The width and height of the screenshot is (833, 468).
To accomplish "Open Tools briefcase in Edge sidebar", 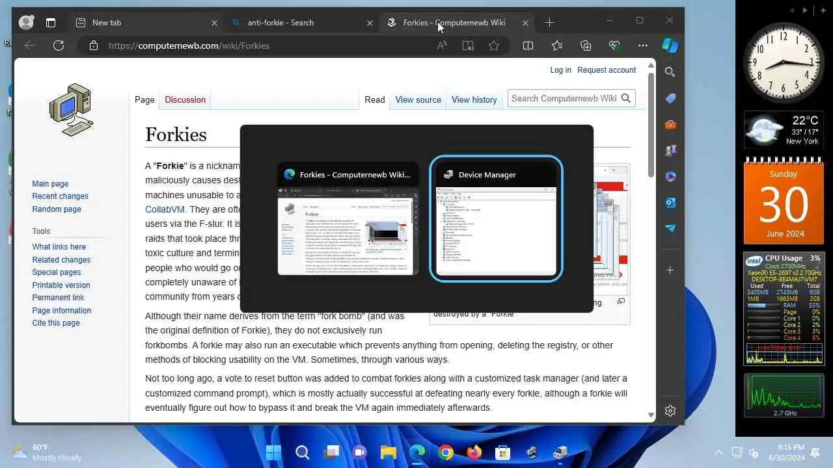I will [670, 124].
